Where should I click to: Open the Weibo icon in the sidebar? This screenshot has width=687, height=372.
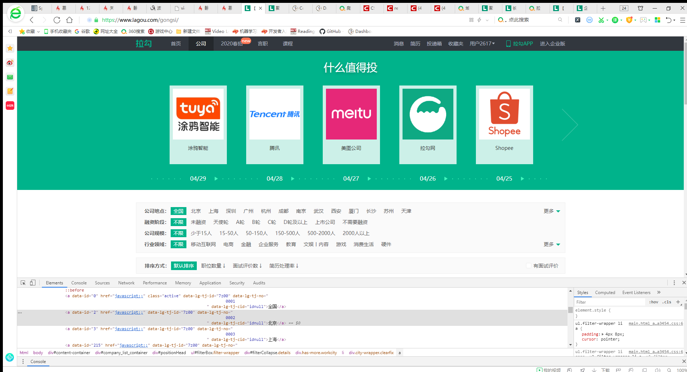pyautogui.click(x=10, y=63)
